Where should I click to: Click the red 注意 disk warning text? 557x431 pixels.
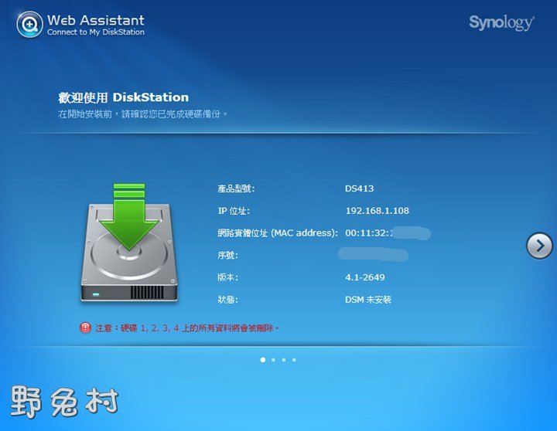click(x=187, y=328)
